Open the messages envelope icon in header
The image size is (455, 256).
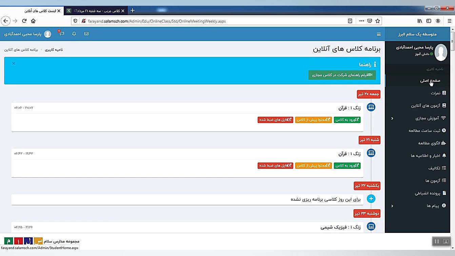pyautogui.click(x=86, y=34)
